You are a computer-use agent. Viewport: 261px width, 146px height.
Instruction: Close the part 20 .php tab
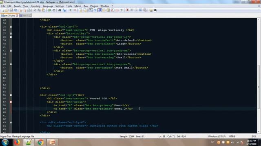click(17, 15)
